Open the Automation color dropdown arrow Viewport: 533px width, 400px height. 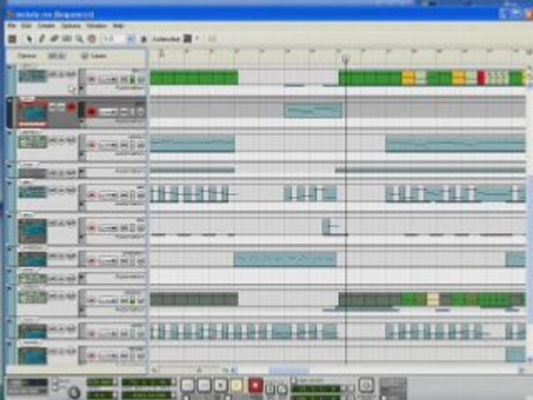coord(197,38)
